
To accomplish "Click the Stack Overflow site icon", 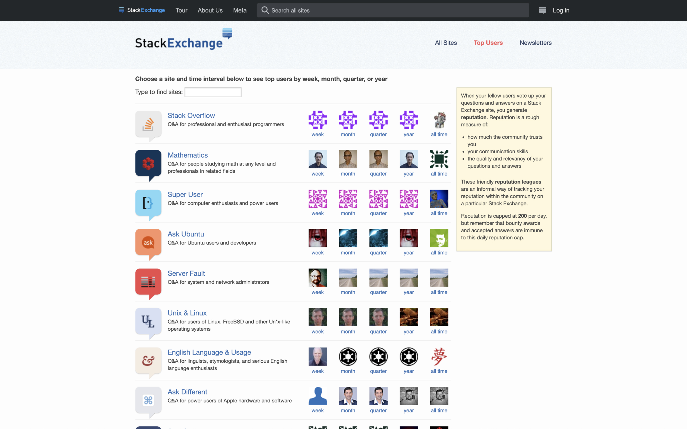I will click(148, 124).
